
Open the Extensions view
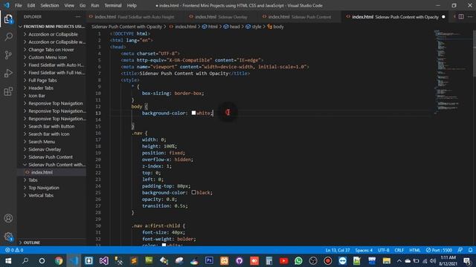[8, 91]
